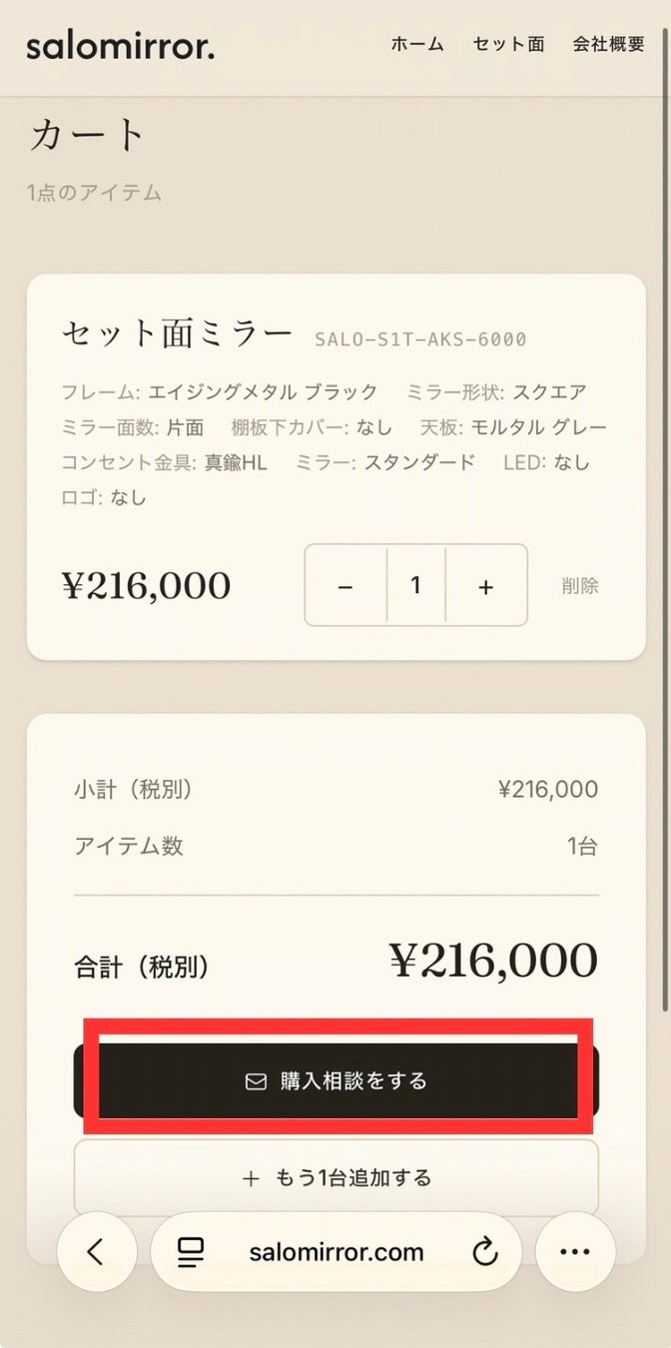Screen dimensions: 671x1348
Task: Tap the browser back arrow icon
Action: (x=96, y=1252)
